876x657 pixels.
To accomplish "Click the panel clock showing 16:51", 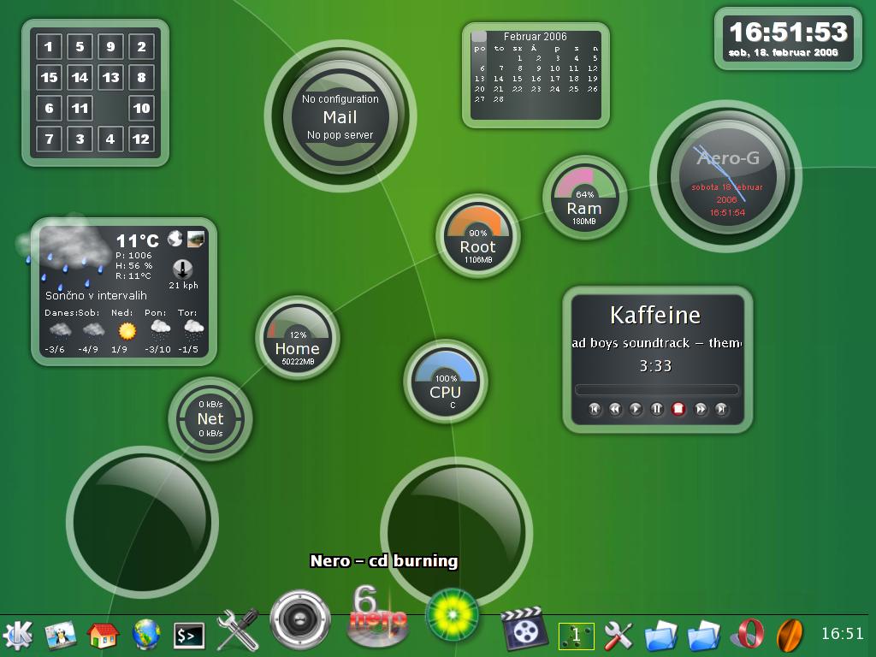I will 842,634.
